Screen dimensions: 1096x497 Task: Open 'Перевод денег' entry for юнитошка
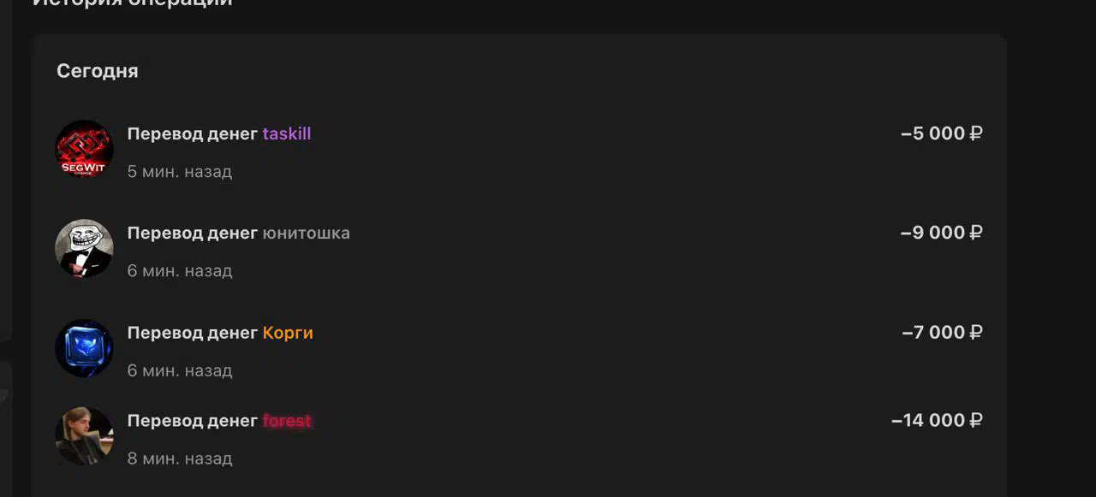point(193,234)
